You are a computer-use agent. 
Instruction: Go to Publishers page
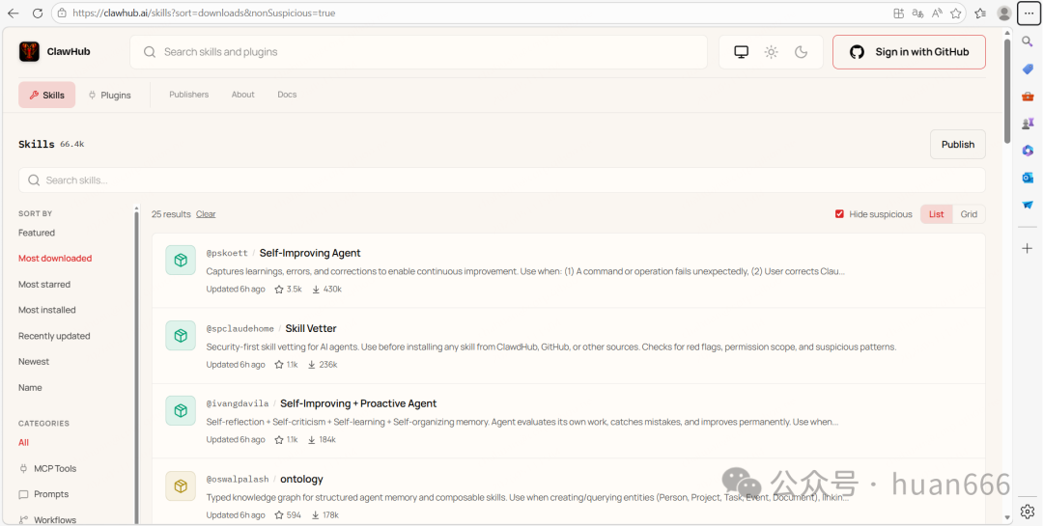pyautogui.click(x=189, y=95)
